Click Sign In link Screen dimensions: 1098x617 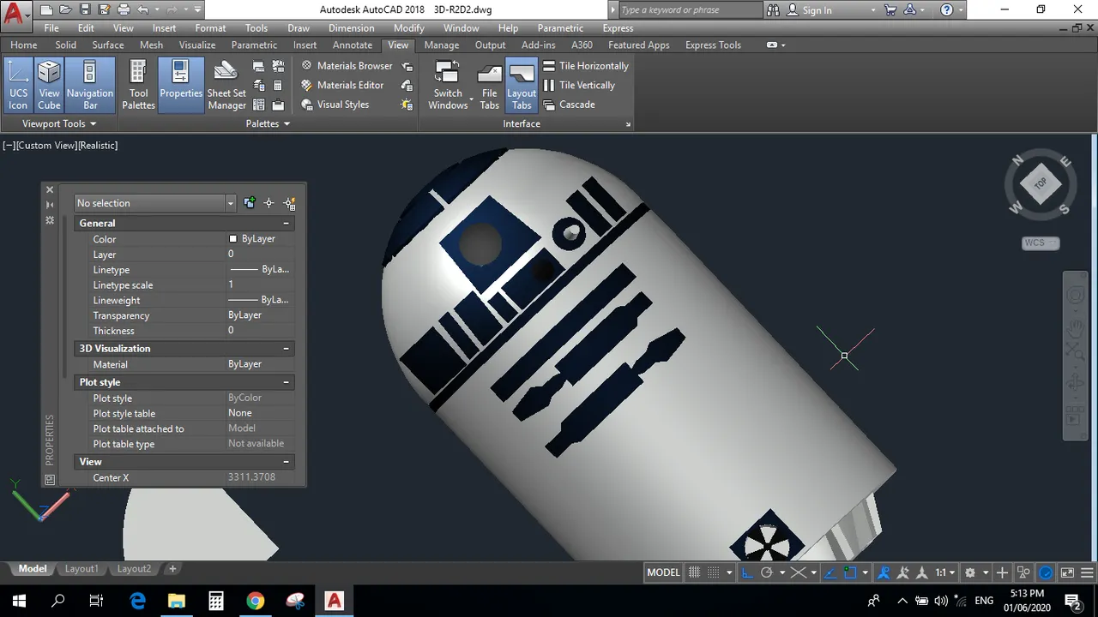pos(817,10)
